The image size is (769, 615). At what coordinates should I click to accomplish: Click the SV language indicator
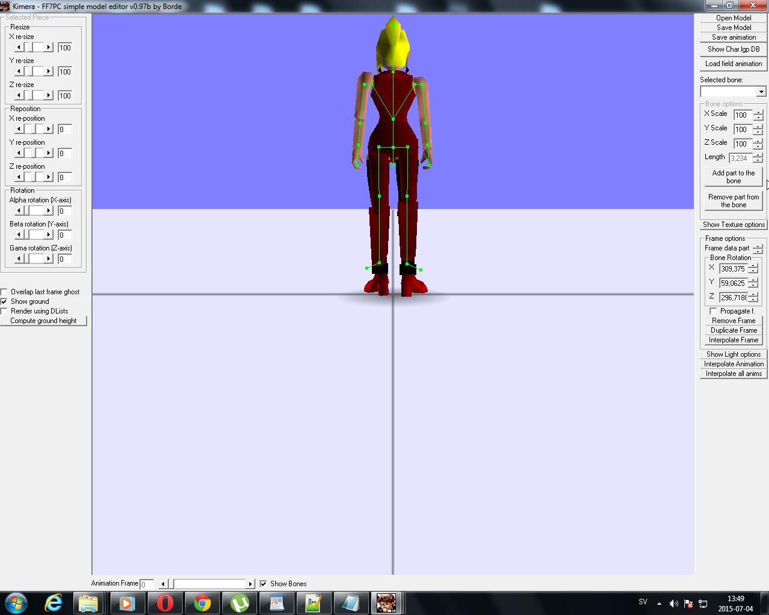[643, 602]
